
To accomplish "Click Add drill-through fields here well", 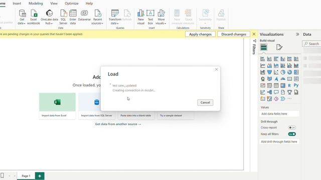I will tap(279, 141).
